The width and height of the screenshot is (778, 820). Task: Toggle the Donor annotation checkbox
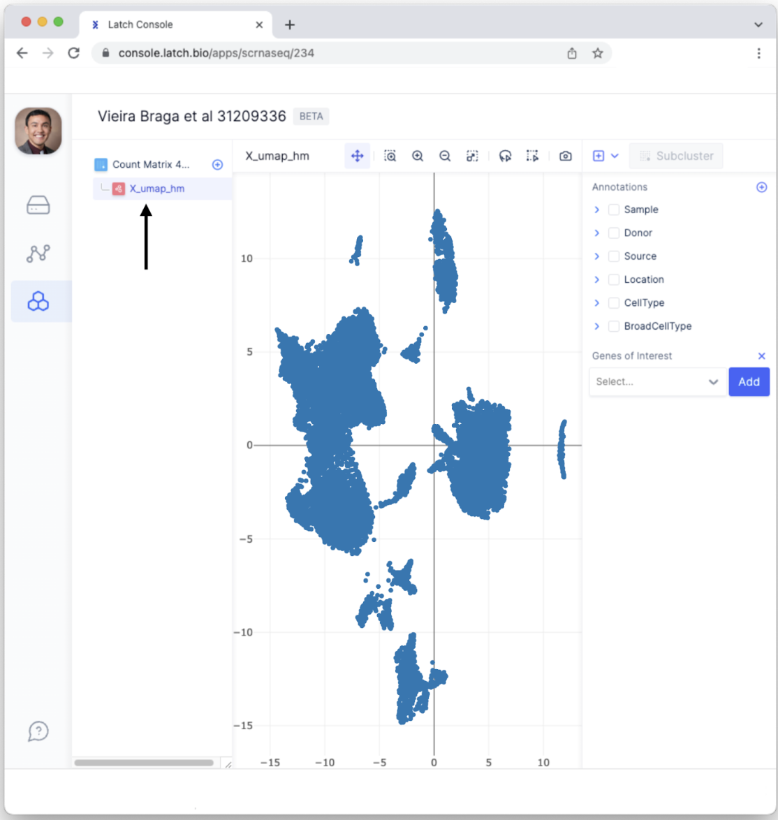point(614,233)
